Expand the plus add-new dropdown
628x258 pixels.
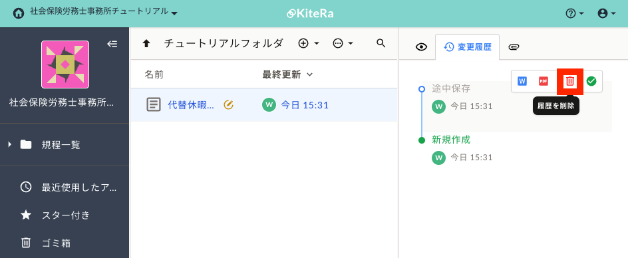point(309,43)
